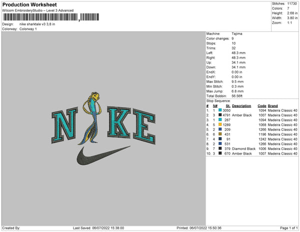Image resolution: width=300 pixels, height=232 pixels.
Task: Select the Stitches value 11730
Action: [x=292, y=3]
